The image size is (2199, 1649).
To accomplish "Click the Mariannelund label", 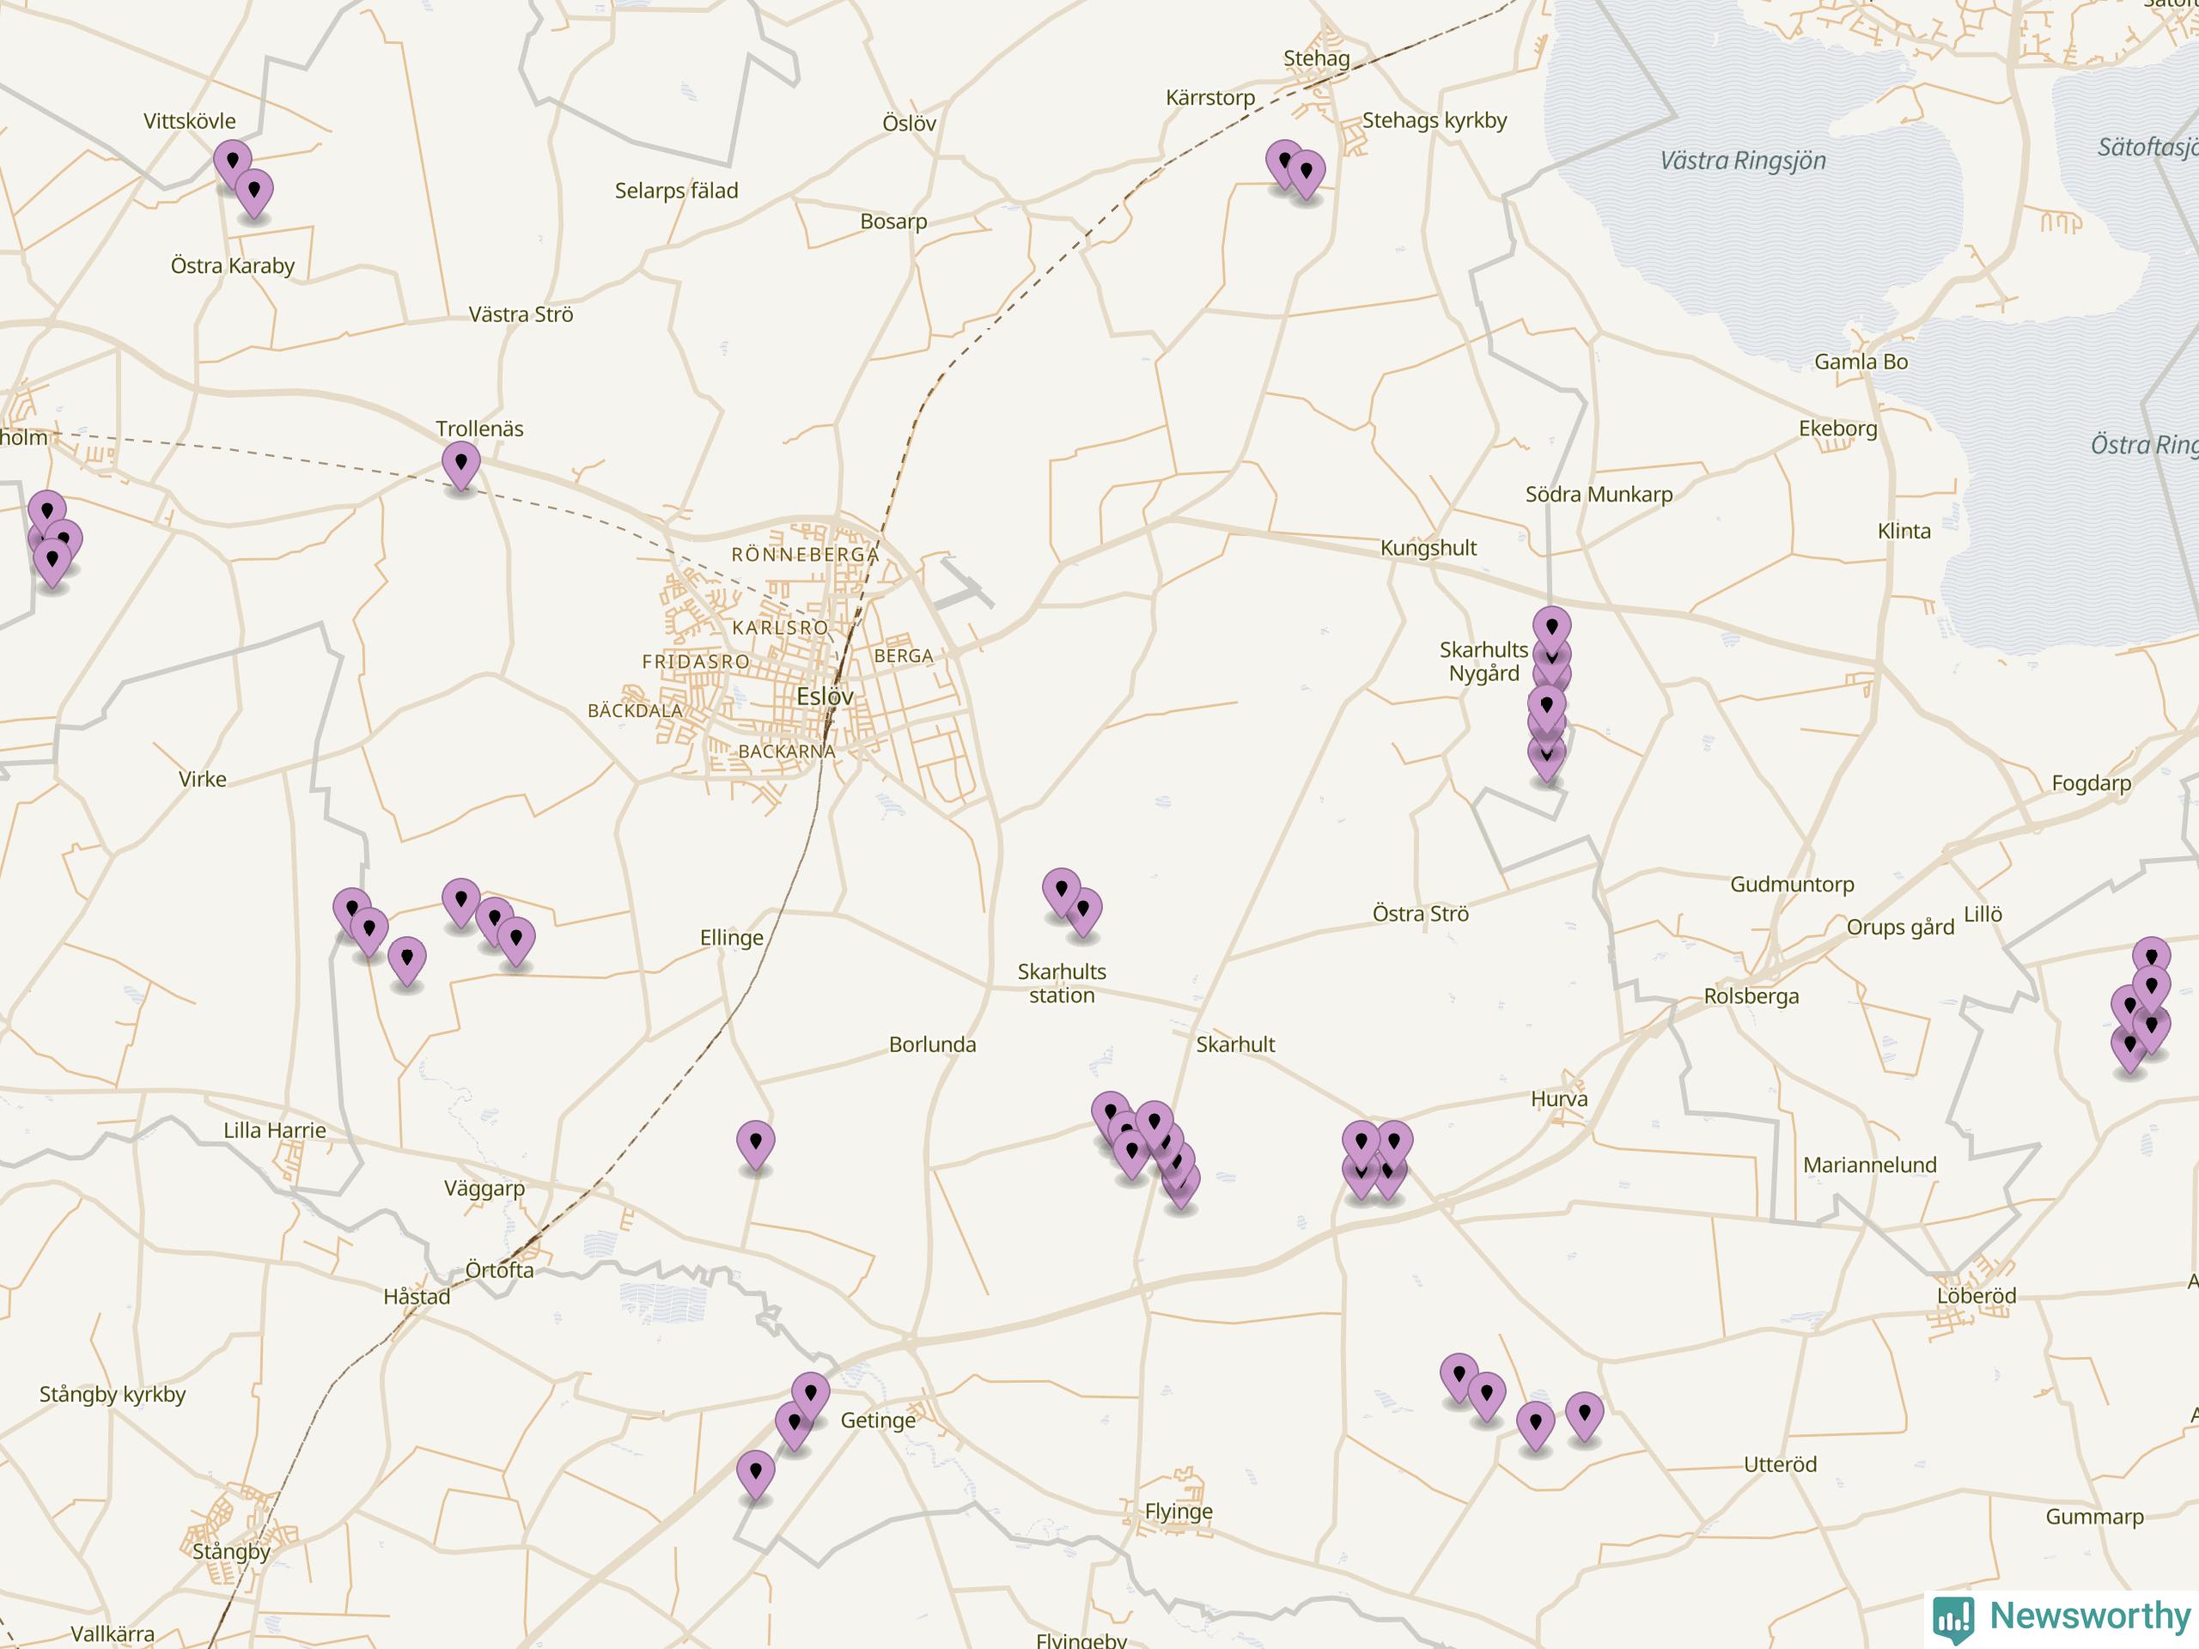I will point(1870,1166).
